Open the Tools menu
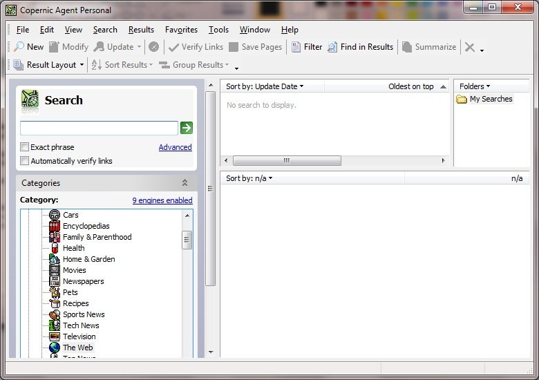Screen dimensions: 539x380 [218, 30]
